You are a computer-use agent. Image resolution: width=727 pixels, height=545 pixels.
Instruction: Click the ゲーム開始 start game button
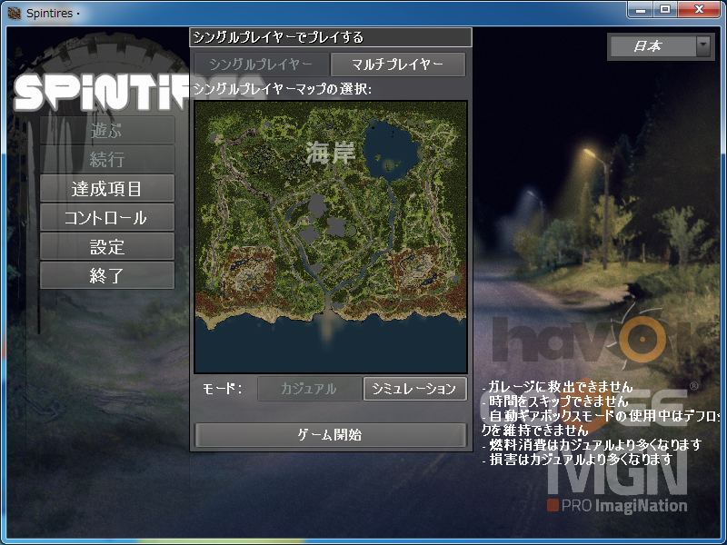pyautogui.click(x=330, y=435)
